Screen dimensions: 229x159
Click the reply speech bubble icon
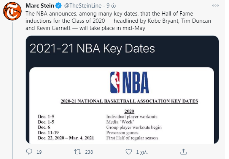coord(29,152)
